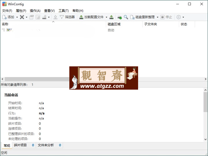This screenshot has width=208, height=156.
Task: Click the 开始时间 label
Action: coord(15,103)
